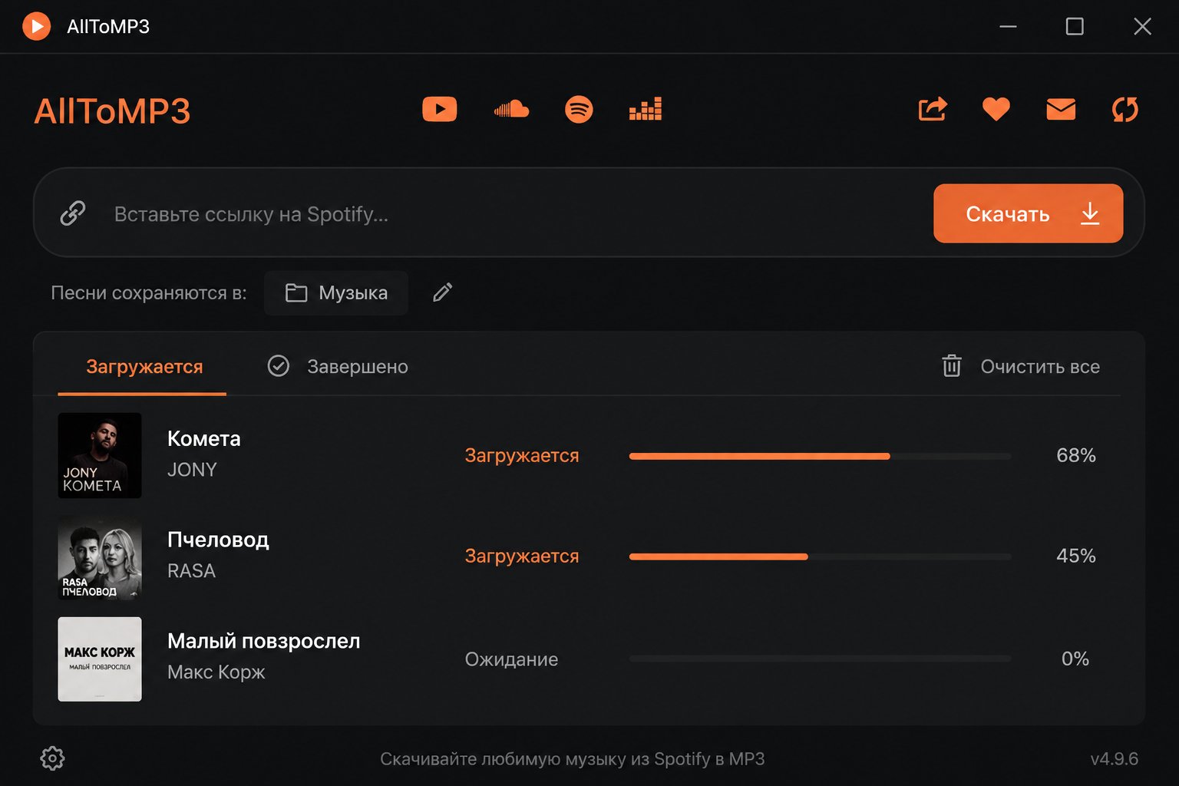This screenshot has height=786, width=1179.
Task: Click the version number v4.9.6
Action: (1114, 759)
